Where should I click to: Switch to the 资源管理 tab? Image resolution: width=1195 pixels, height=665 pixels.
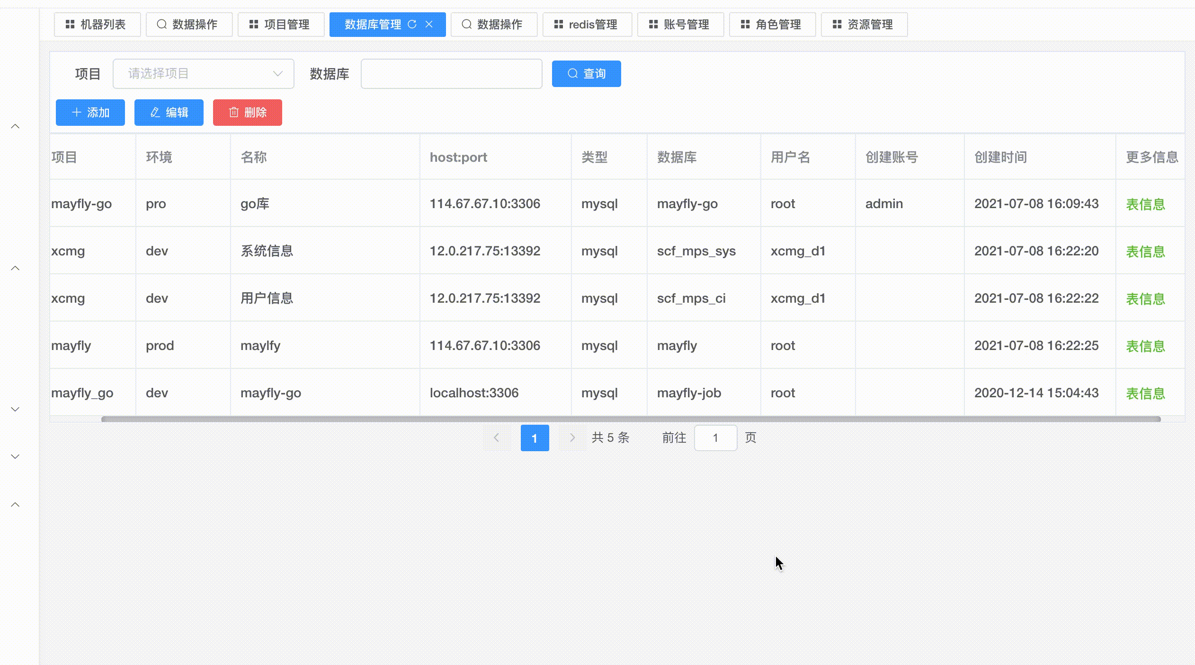tap(865, 24)
